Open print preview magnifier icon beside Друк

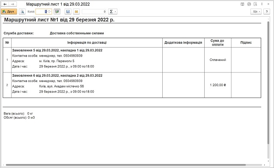[22, 12]
